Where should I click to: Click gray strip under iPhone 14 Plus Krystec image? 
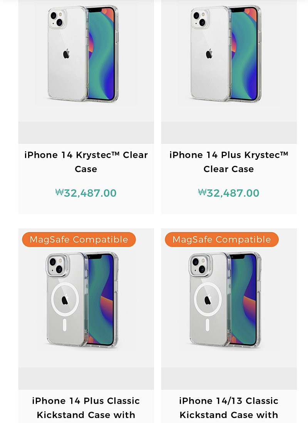[x=229, y=133]
